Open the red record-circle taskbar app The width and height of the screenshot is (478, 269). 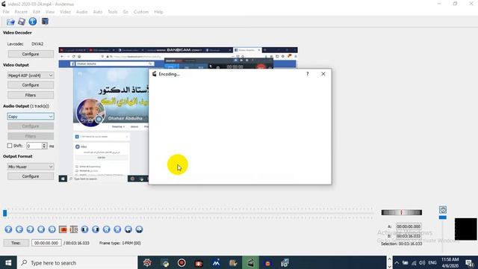point(181,262)
